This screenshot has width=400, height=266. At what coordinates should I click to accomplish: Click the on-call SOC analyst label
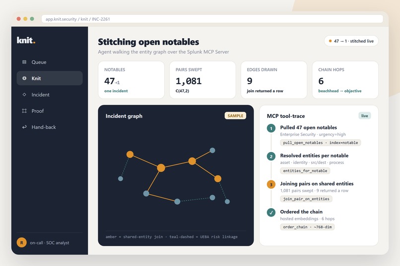(x=50, y=243)
